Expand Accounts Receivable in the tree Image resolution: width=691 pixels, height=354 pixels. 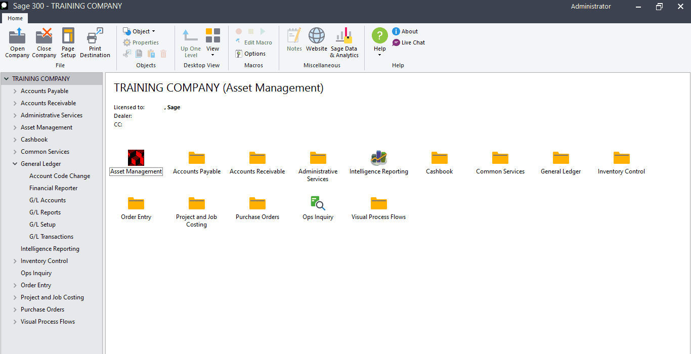(15, 103)
